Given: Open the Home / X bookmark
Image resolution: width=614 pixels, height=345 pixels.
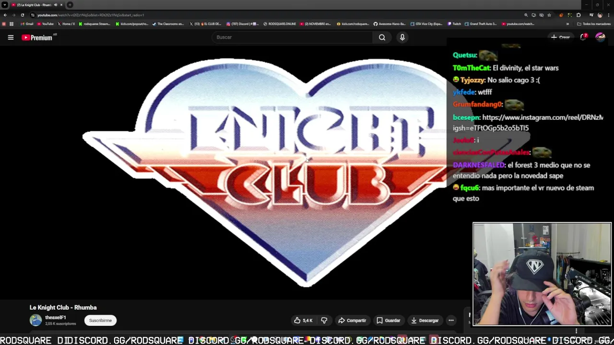Looking at the screenshot, I should click(x=66, y=24).
